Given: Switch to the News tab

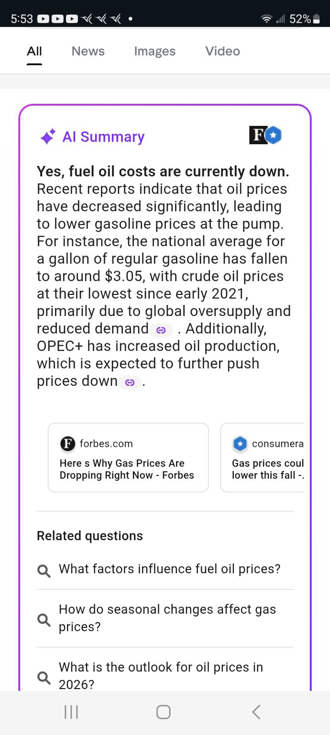Looking at the screenshot, I should pos(88,51).
